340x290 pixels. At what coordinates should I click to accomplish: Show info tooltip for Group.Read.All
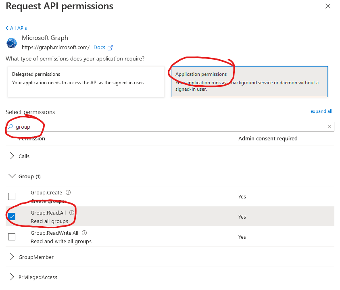click(72, 213)
